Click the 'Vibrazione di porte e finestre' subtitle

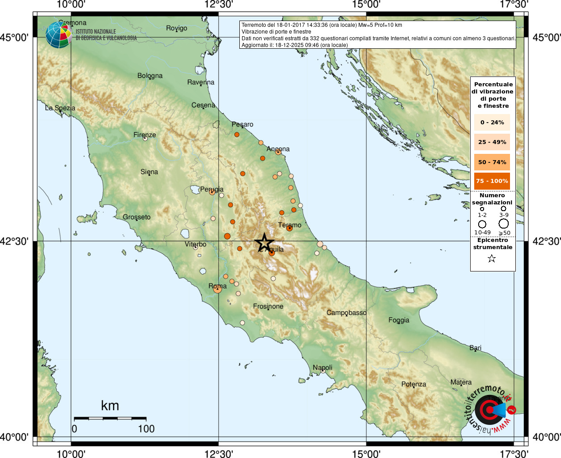click(276, 32)
